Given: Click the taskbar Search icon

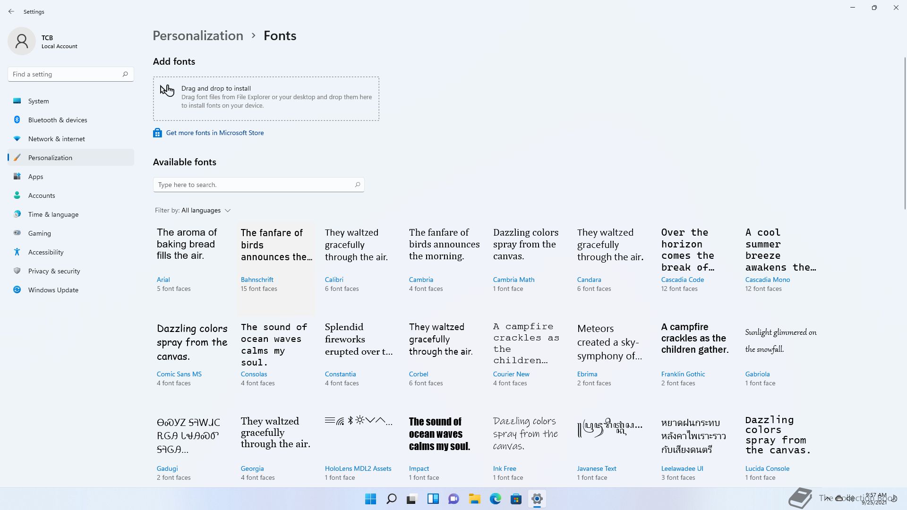Looking at the screenshot, I should click(x=392, y=499).
